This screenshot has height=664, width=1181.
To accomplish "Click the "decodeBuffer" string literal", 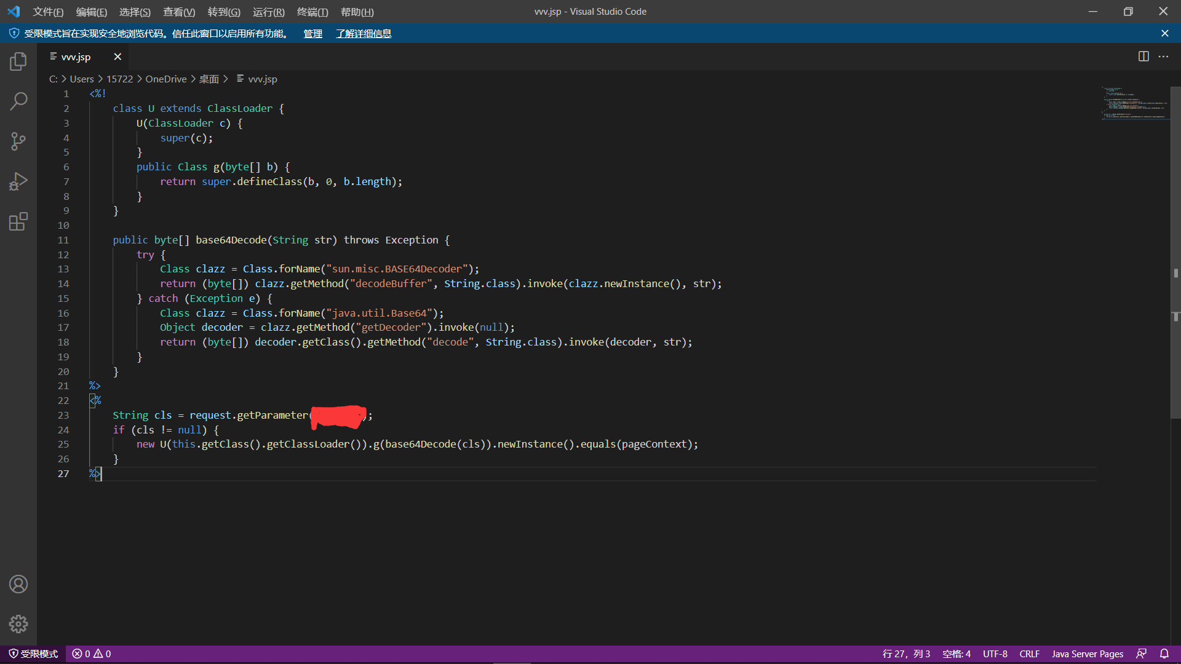I will coord(391,283).
